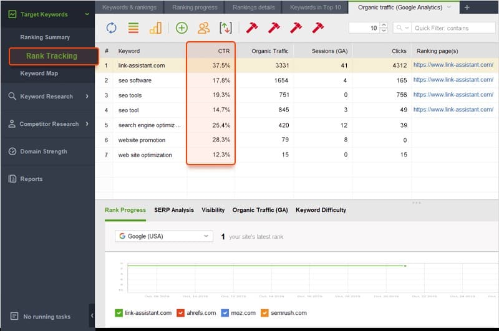Open ranking page link for link-assistant.com row
This screenshot has height=331, width=499.
(453, 65)
